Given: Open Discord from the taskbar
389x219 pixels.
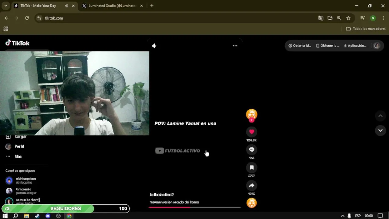Looking at the screenshot, I should [x=48, y=216].
